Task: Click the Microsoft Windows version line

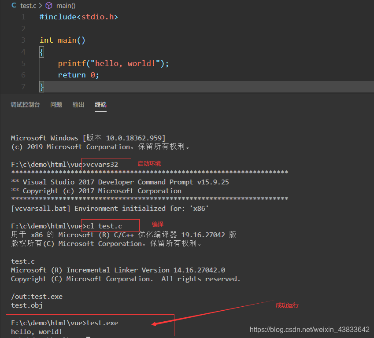Action: (88, 138)
